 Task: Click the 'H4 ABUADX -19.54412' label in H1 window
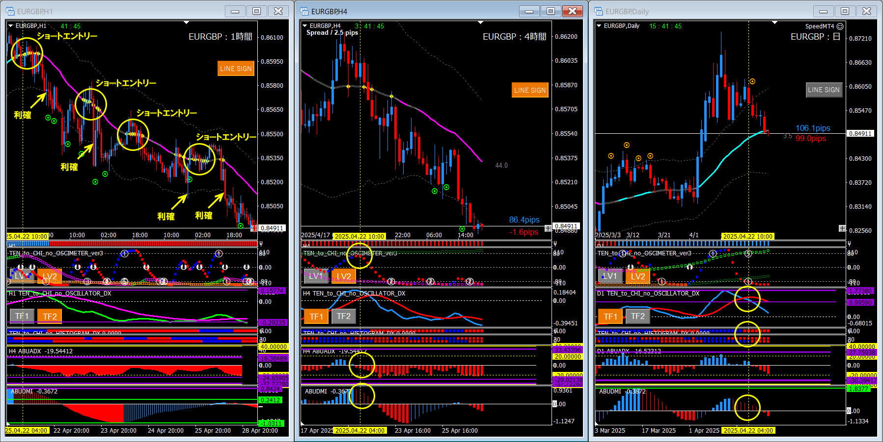pyautogui.click(x=41, y=351)
